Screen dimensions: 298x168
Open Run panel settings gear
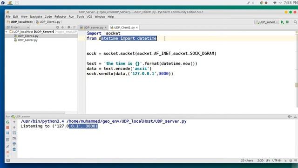tap(290, 116)
